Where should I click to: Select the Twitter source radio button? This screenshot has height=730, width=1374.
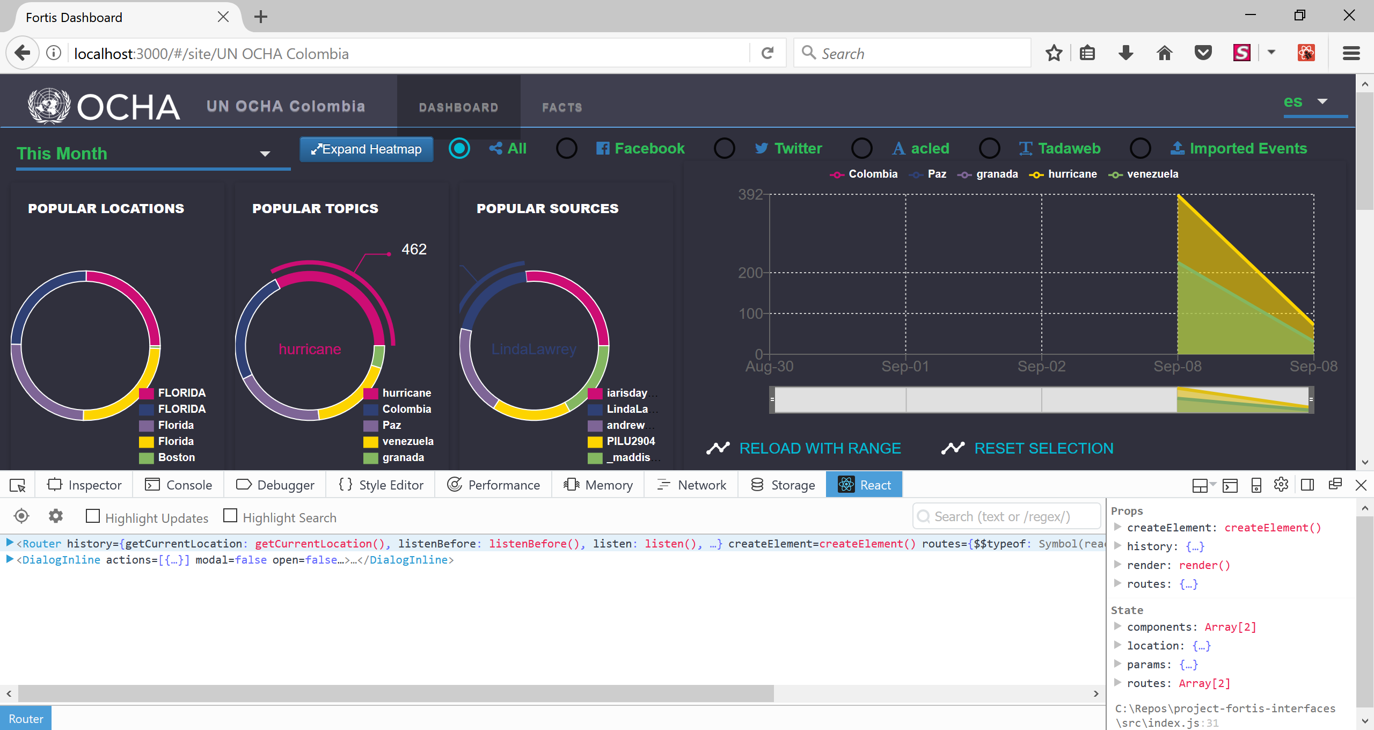[724, 149]
